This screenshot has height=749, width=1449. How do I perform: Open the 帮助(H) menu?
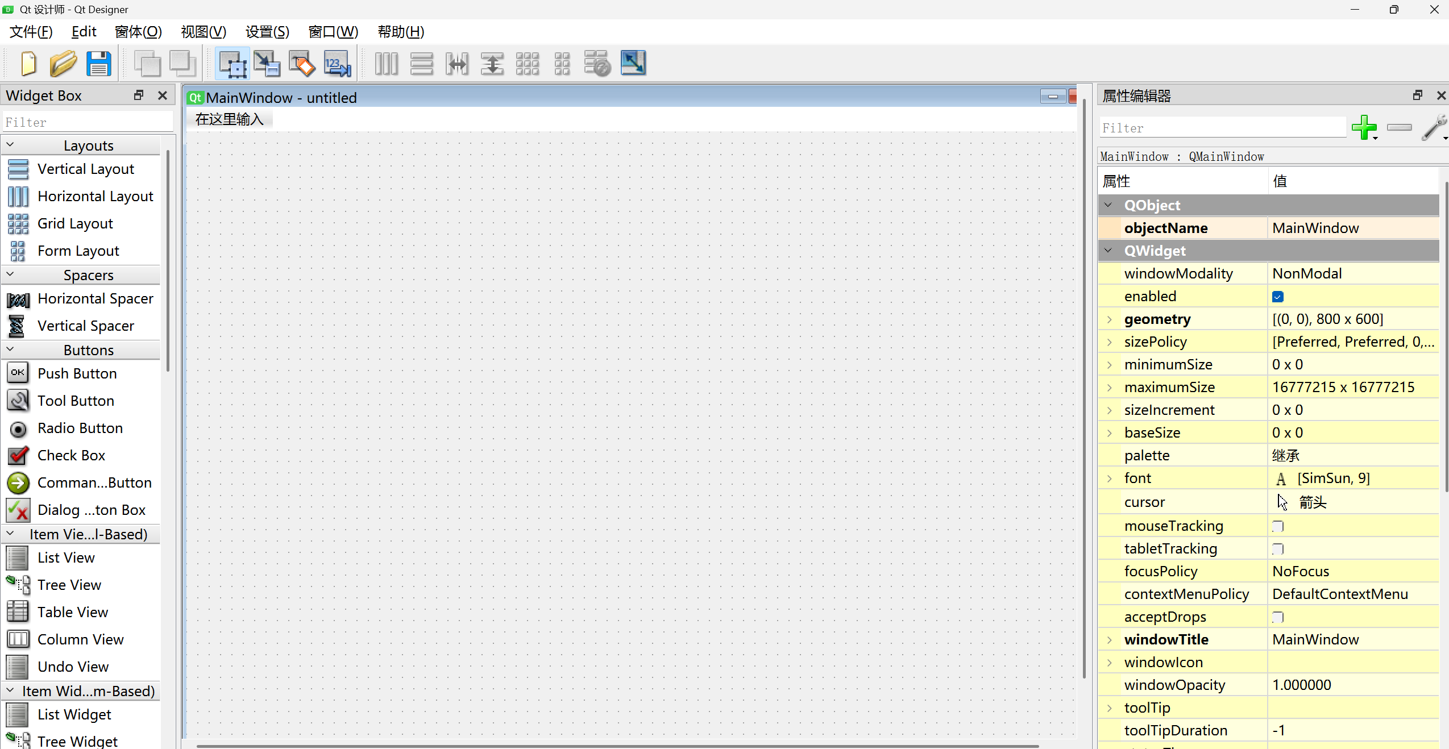[401, 32]
